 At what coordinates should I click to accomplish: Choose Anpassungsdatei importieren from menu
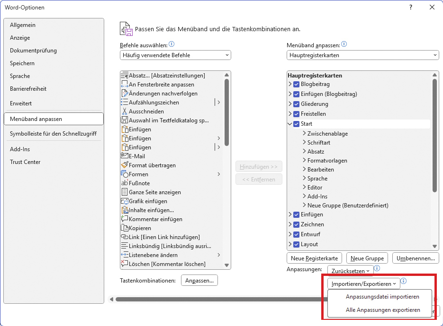pyautogui.click(x=380, y=297)
